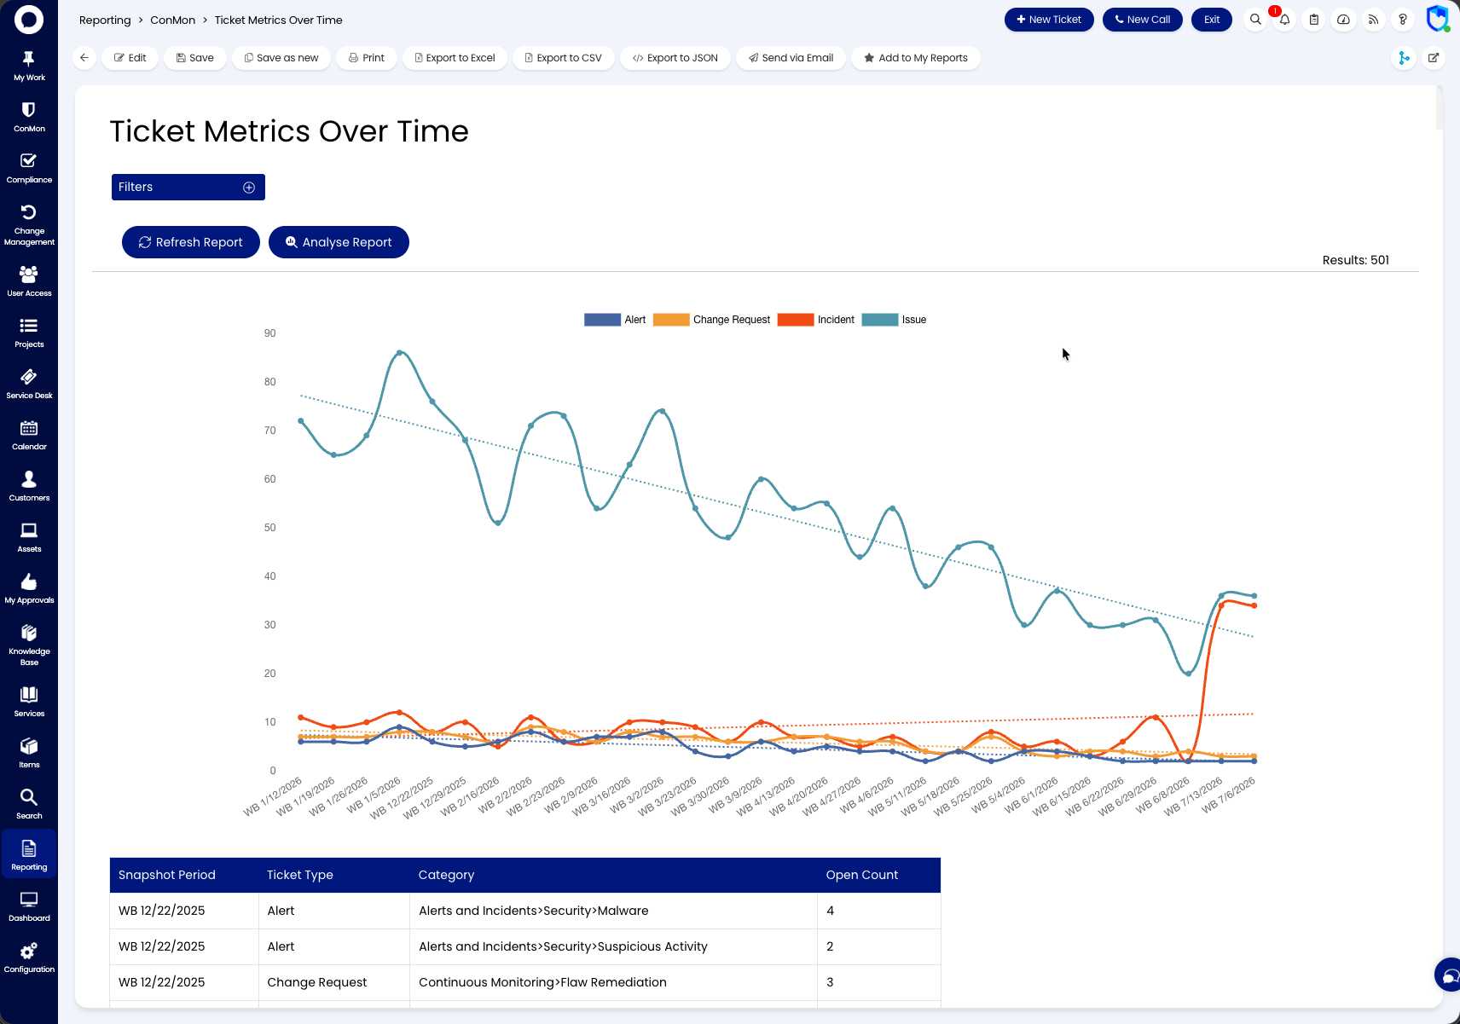This screenshot has width=1460, height=1024.
Task: Open the ConMon sidebar module
Action: pyautogui.click(x=29, y=117)
